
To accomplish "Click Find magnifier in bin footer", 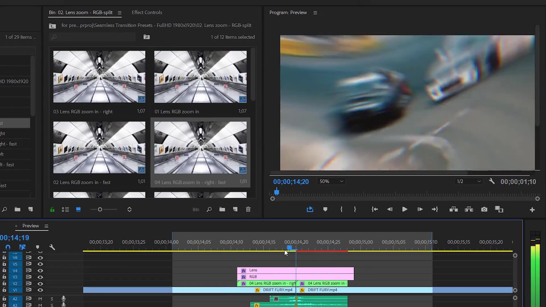I will pyautogui.click(x=209, y=210).
